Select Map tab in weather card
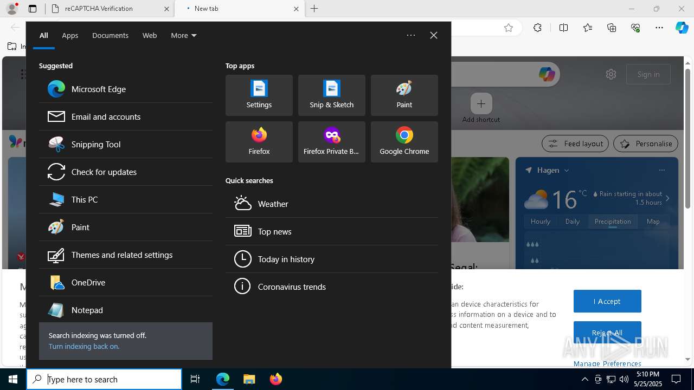The width and height of the screenshot is (694, 390). pos(653,221)
